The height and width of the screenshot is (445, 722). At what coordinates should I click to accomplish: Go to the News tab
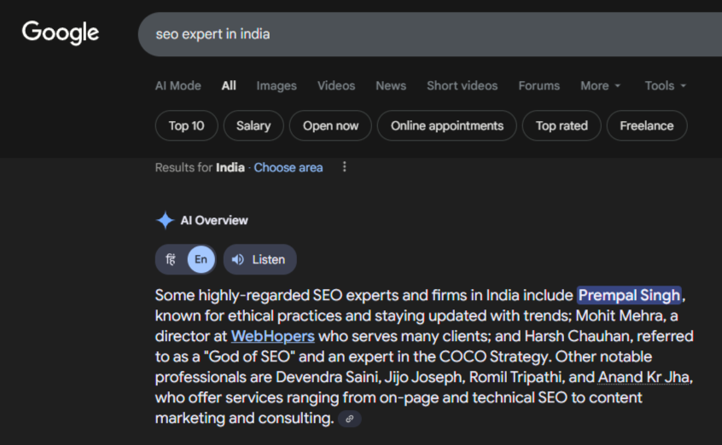pyautogui.click(x=391, y=85)
